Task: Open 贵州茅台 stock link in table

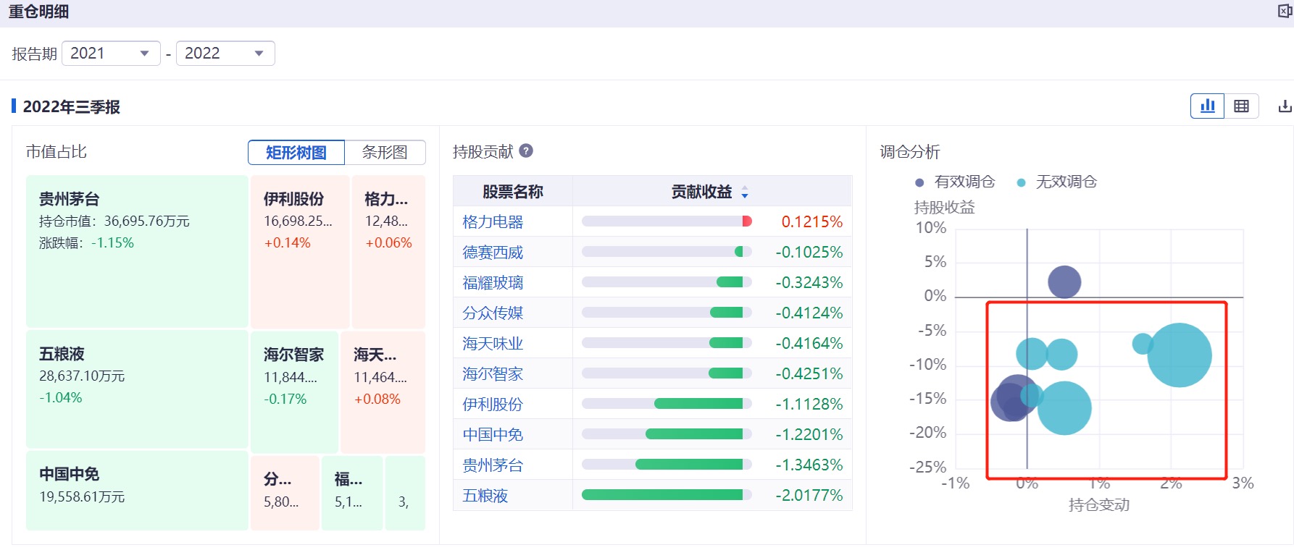Action: (493, 465)
